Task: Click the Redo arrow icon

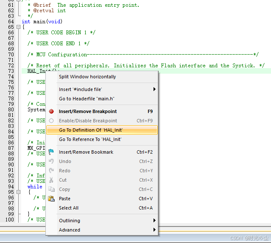Action: pos(51,171)
